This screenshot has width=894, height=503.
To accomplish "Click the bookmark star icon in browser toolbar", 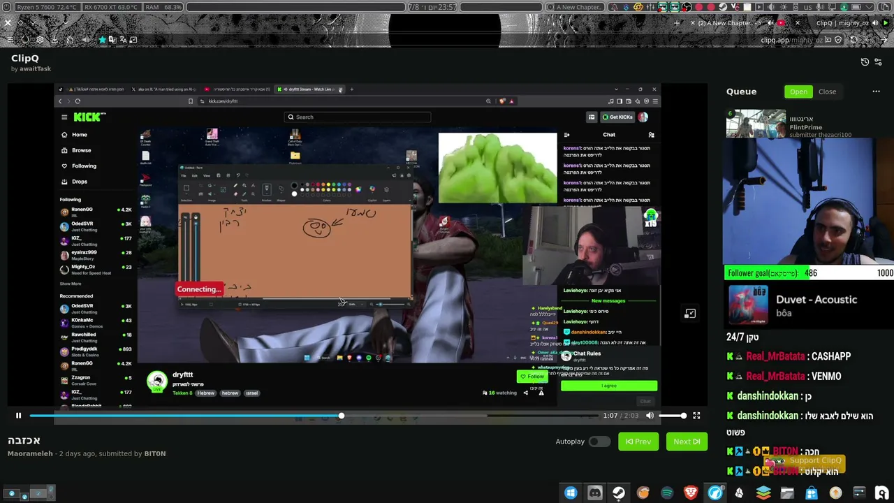I will 103,40.
